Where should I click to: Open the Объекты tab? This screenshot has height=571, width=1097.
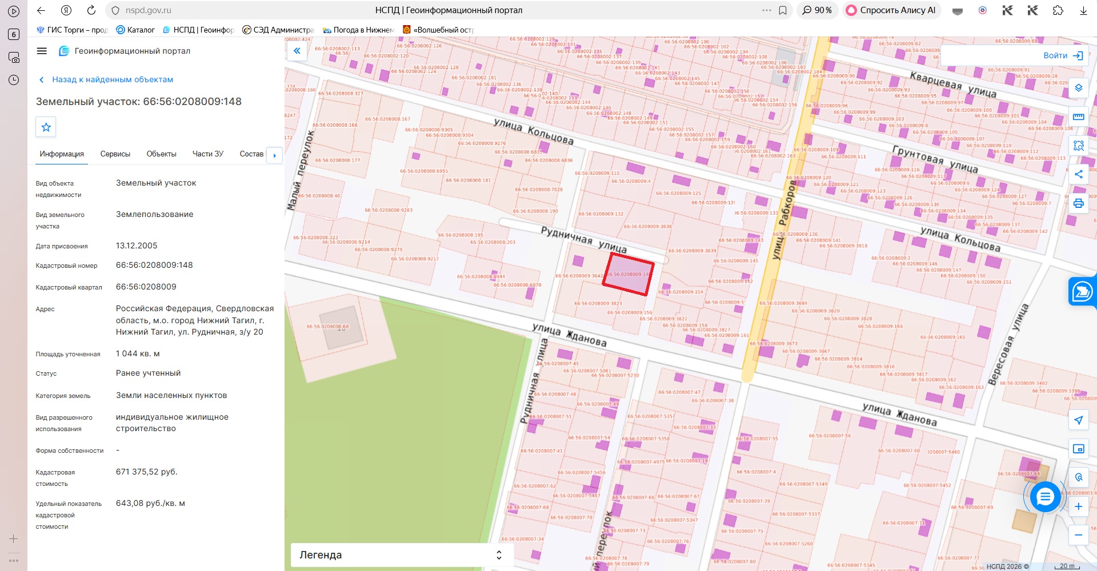(x=162, y=154)
